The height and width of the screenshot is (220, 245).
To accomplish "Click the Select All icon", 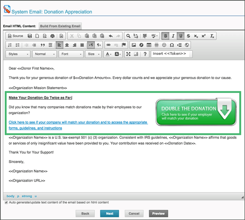I will click(145, 36).
